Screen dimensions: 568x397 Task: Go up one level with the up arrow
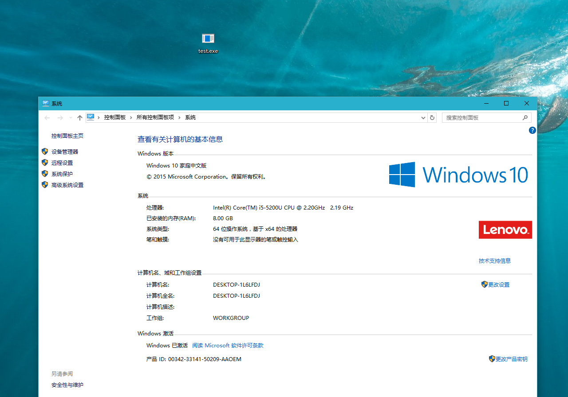pyautogui.click(x=80, y=118)
